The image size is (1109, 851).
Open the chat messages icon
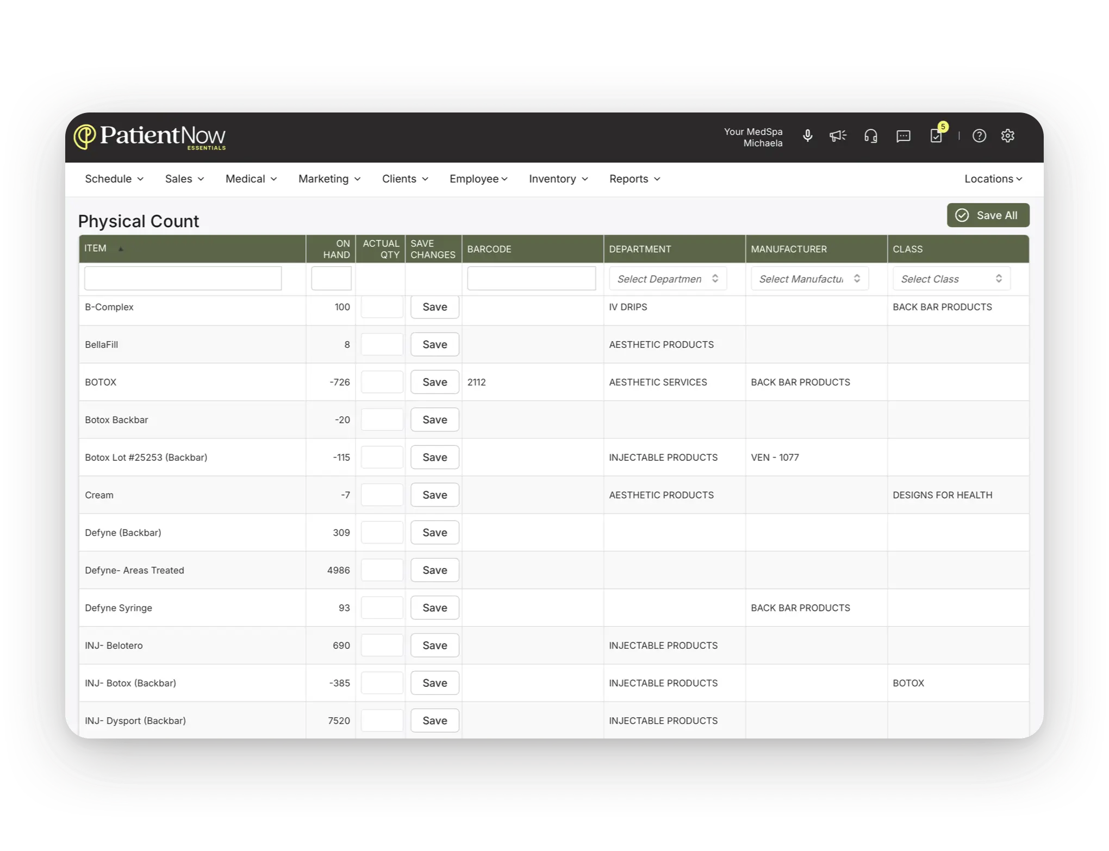point(904,136)
